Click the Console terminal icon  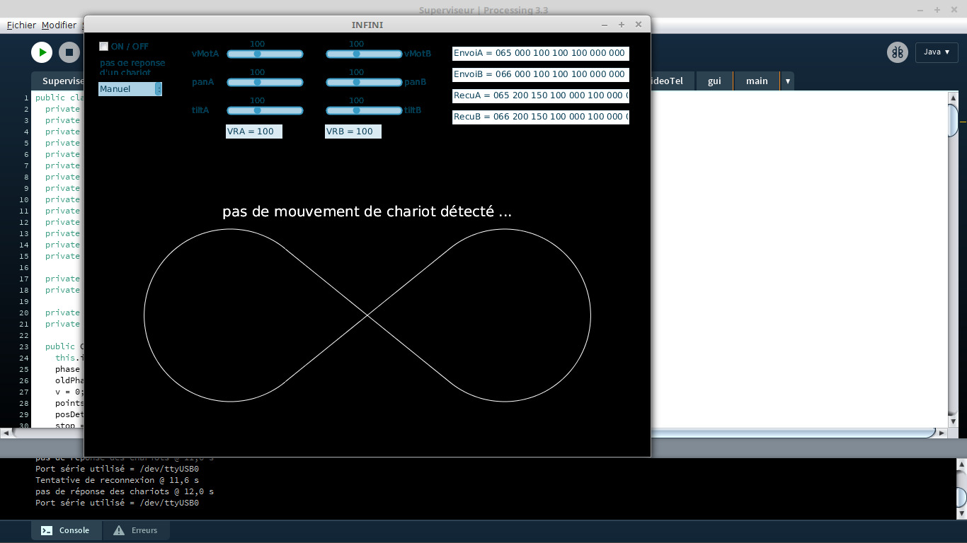(46, 530)
